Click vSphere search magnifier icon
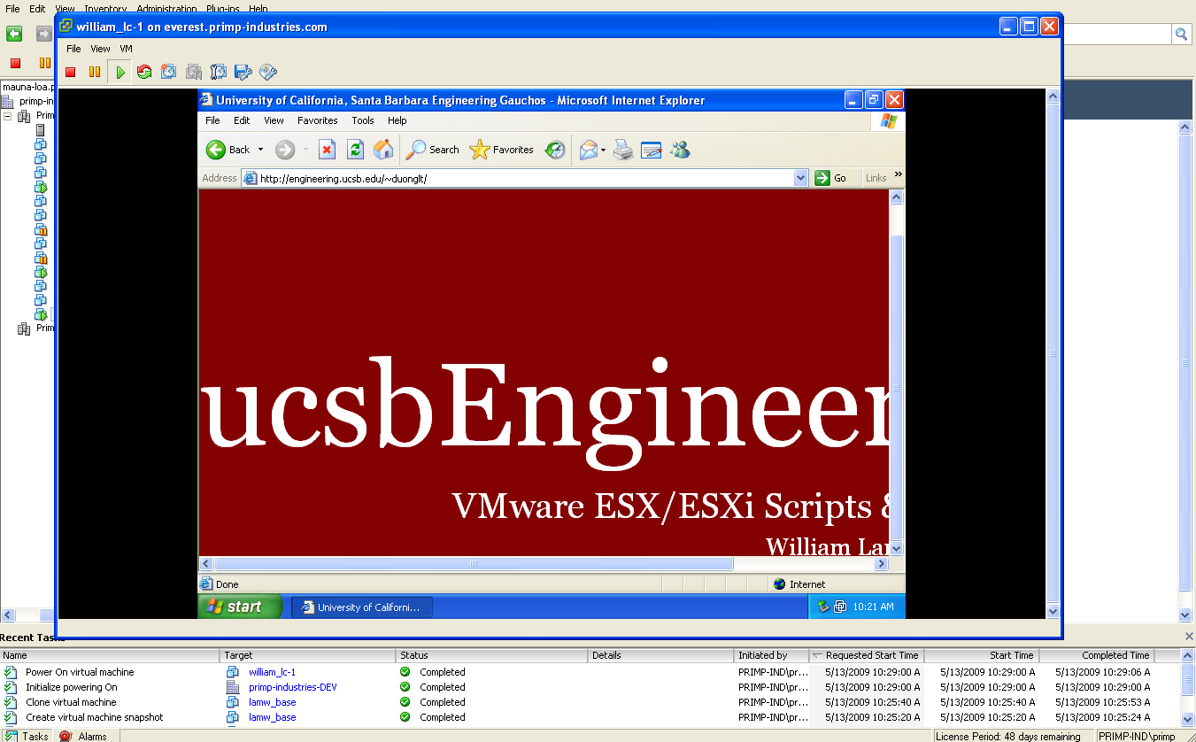Viewport: 1196px width, 742px height. point(1182,34)
